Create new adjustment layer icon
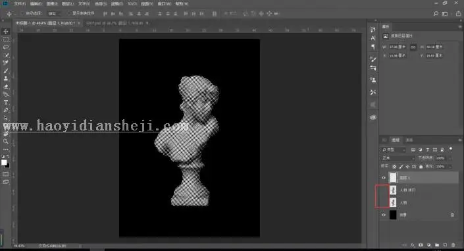 tap(428, 245)
